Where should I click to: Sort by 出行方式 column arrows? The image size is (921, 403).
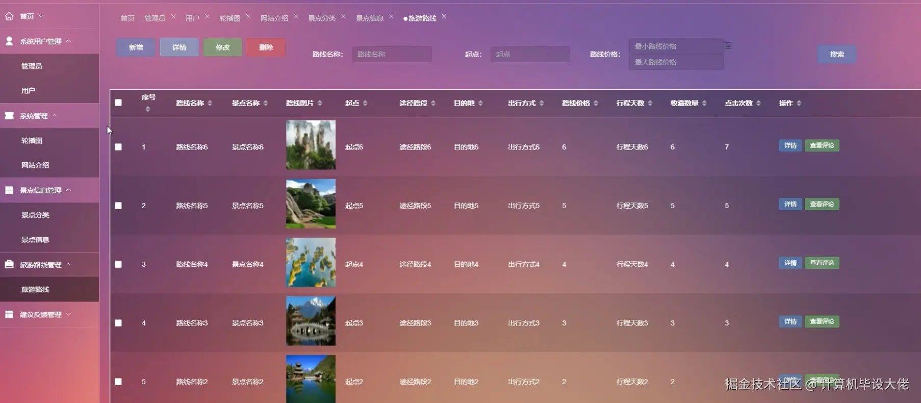click(542, 103)
